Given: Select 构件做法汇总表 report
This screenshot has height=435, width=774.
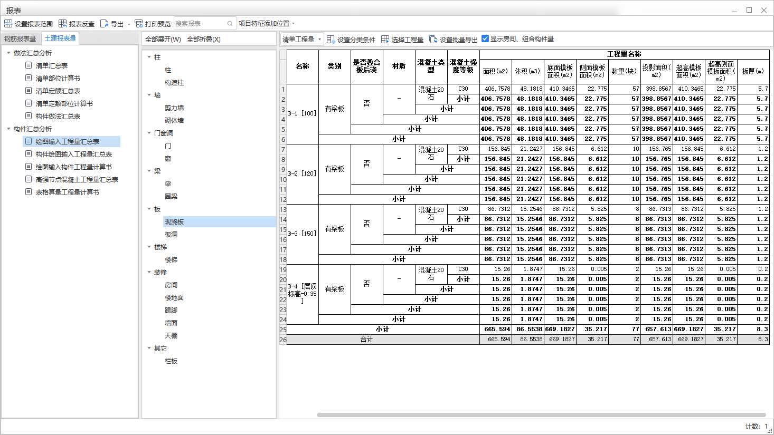Looking at the screenshot, I should (58, 116).
